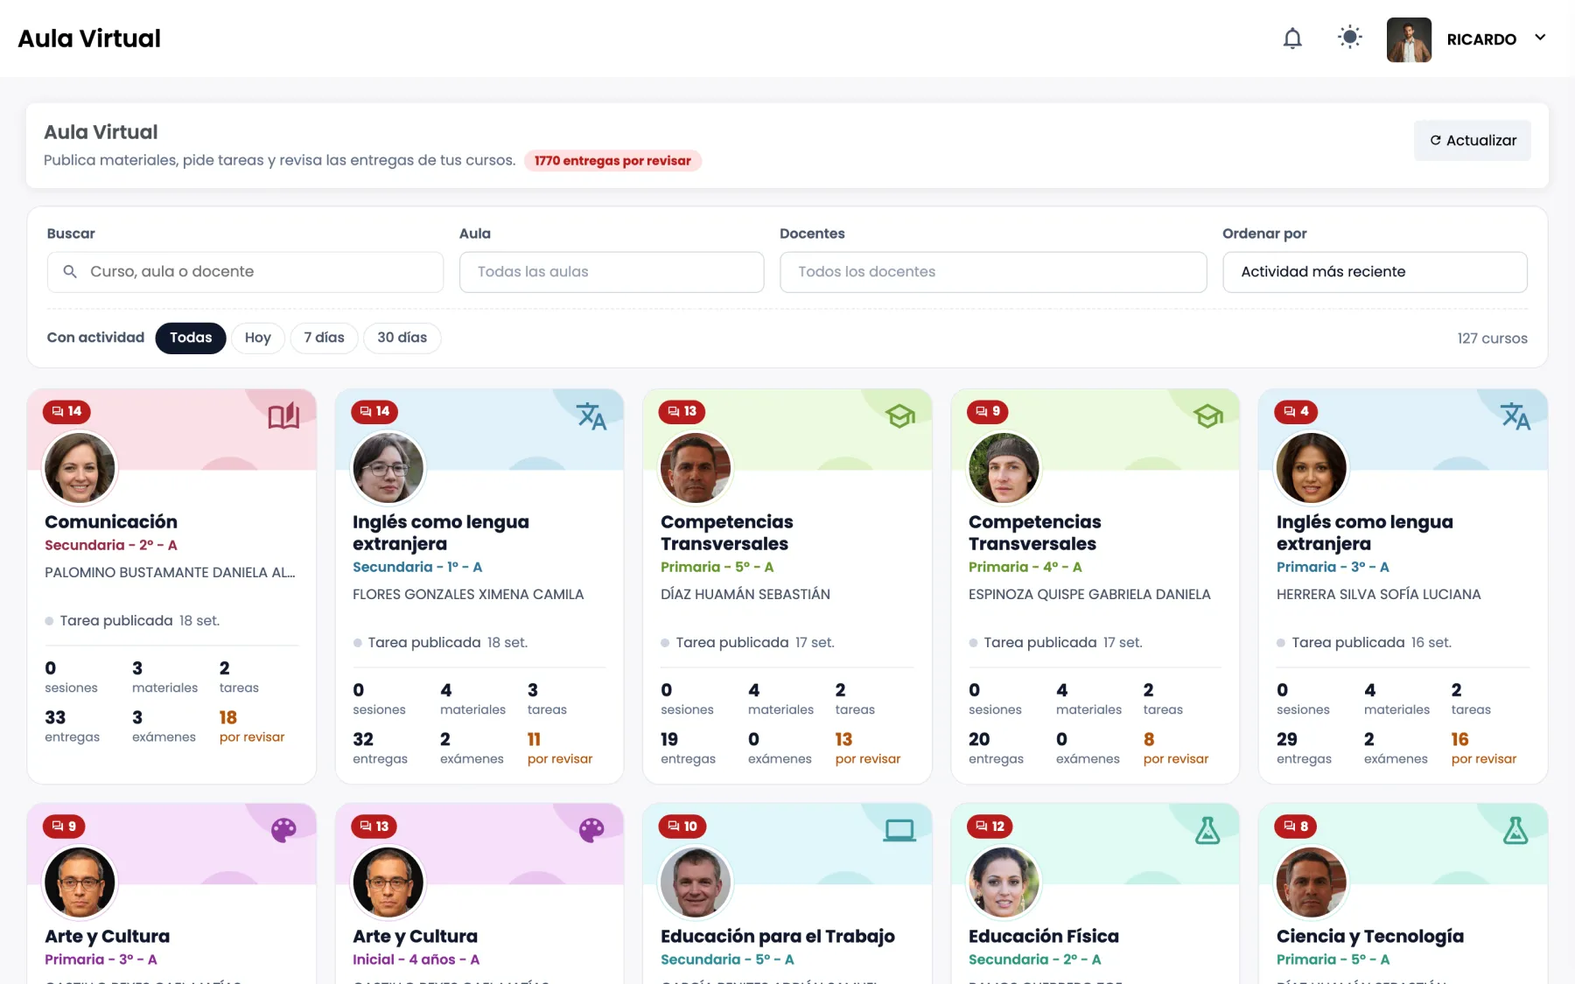Click Aula Virtual logo in top header
This screenshot has height=984, width=1575.
pyautogui.click(x=89, y=38)
